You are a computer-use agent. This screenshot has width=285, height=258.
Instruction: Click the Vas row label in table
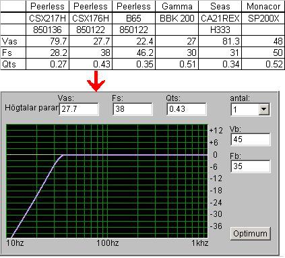point(9,41)
